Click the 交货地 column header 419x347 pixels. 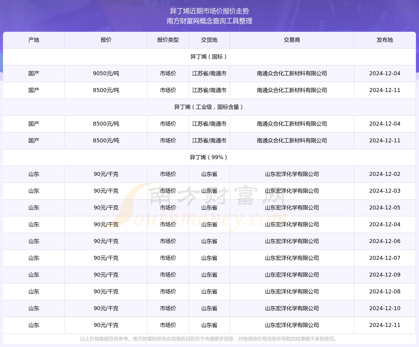tap(209, 40)
